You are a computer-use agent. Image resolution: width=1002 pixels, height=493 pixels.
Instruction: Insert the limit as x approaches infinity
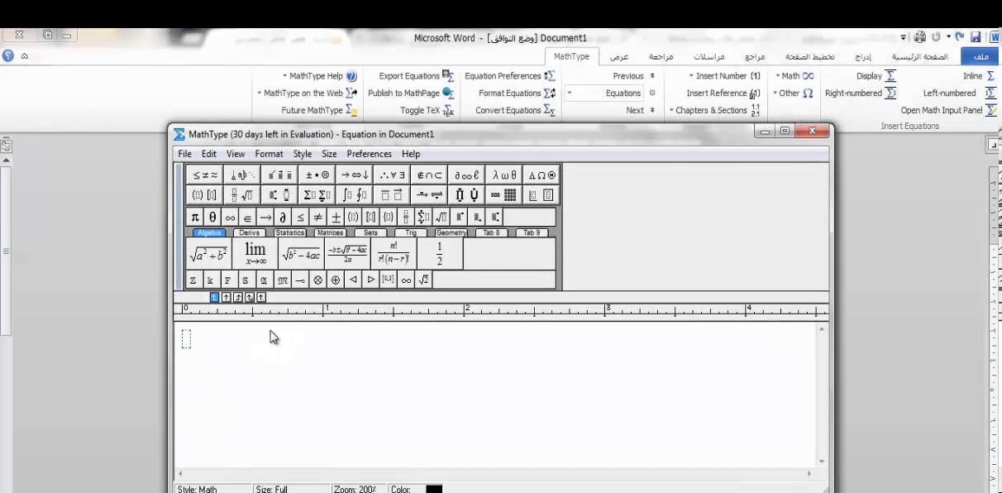[x=255, y=253]
